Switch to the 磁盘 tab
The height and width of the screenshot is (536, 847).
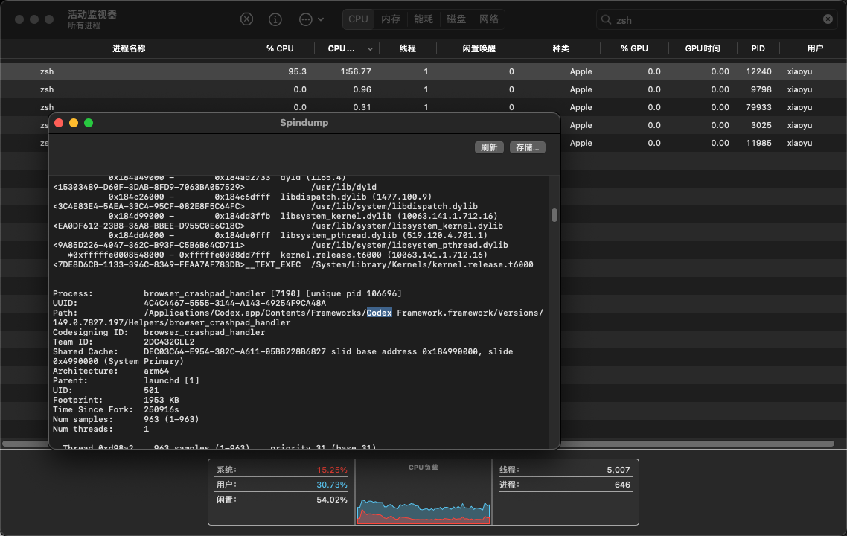456,19
